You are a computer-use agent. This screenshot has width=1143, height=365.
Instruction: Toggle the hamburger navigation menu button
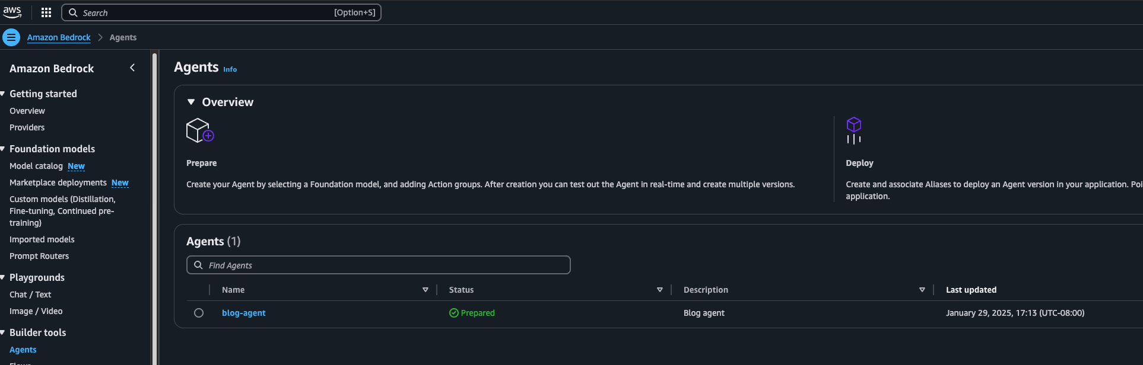[11, 37]
